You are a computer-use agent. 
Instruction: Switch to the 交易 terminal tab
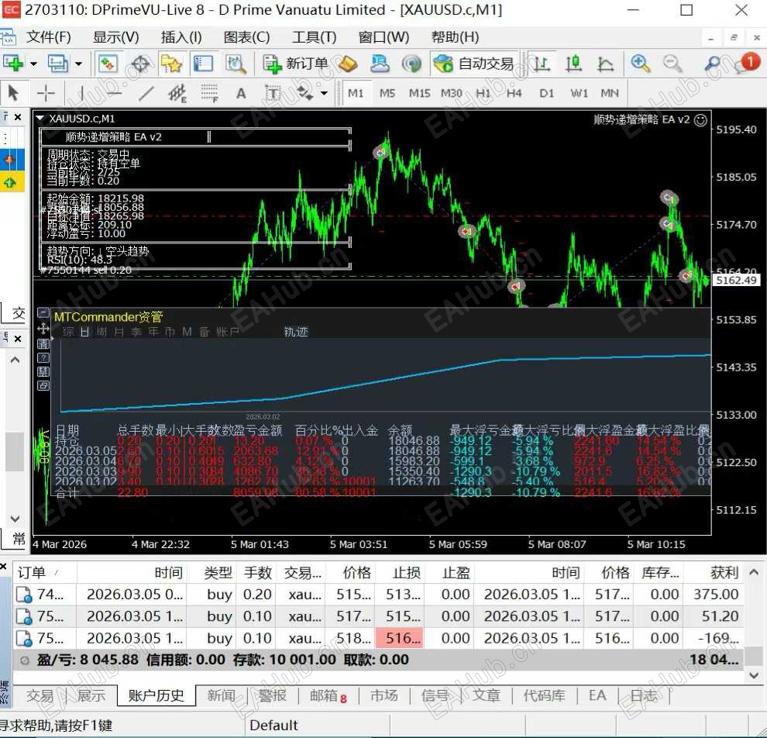point(40,695)
